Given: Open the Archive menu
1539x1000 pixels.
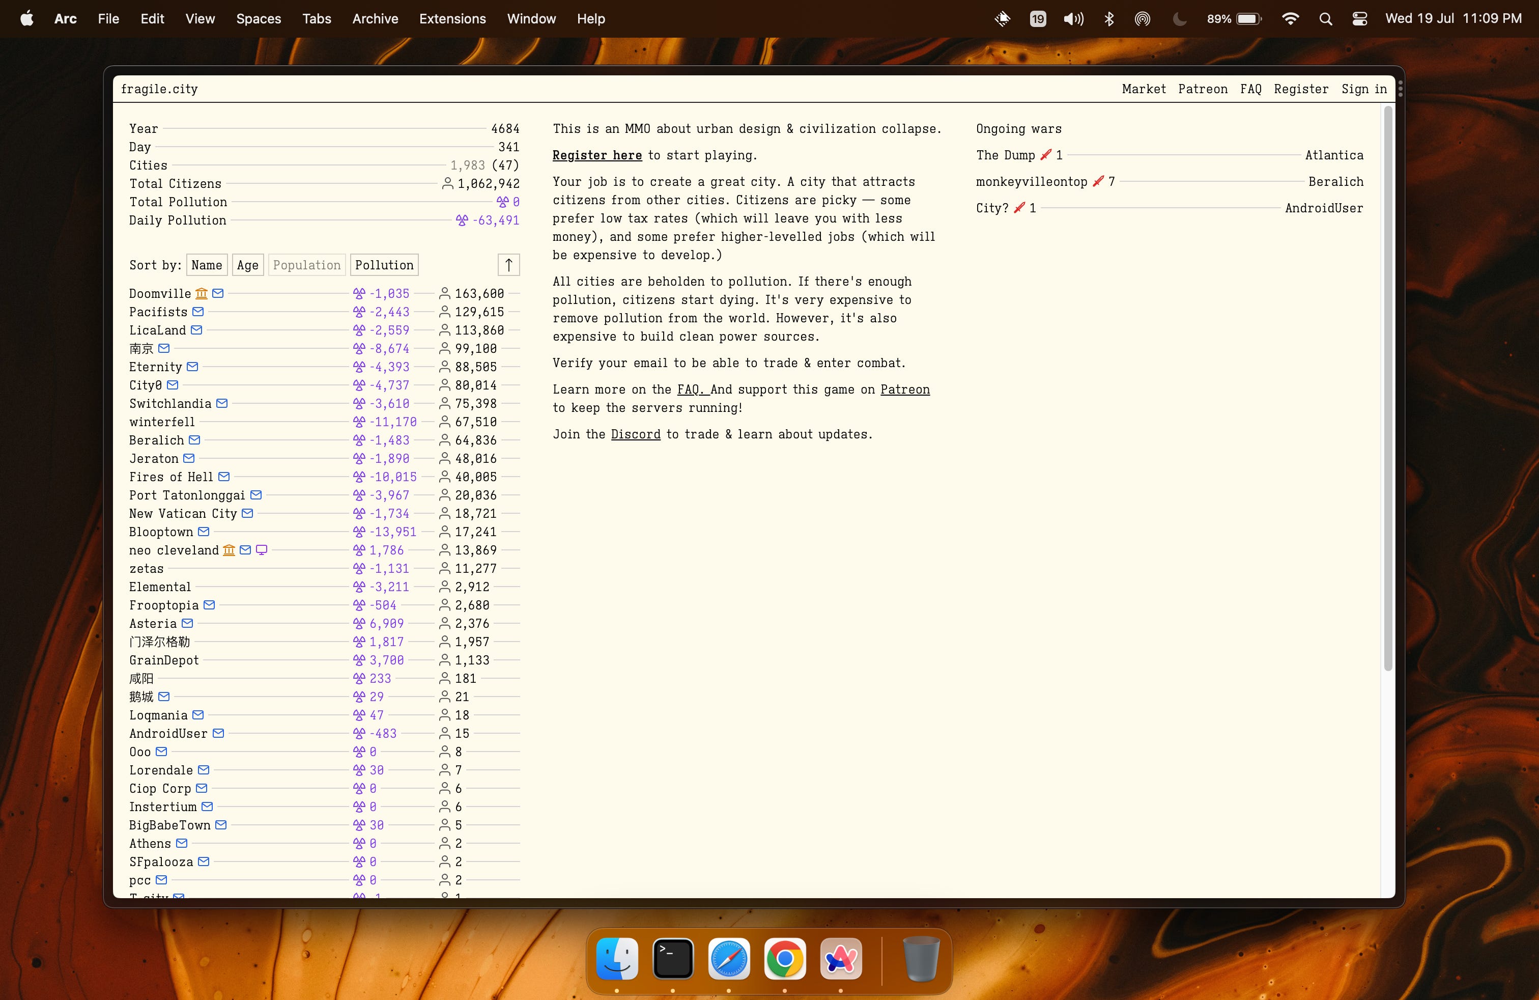Looking at the screenshot, I should coord(375,19).
